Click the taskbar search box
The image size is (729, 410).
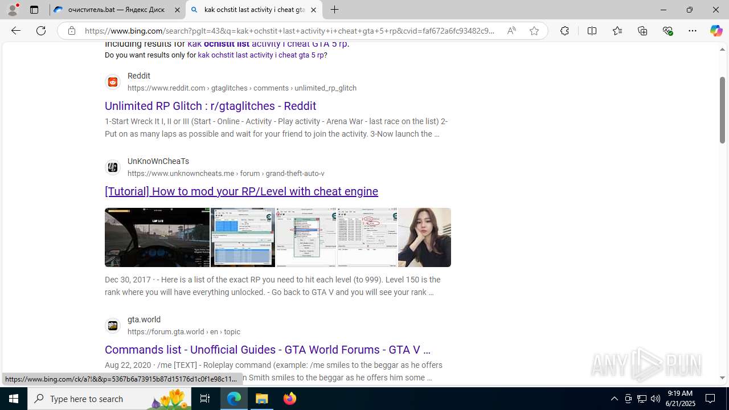click(x=110, y=399)
